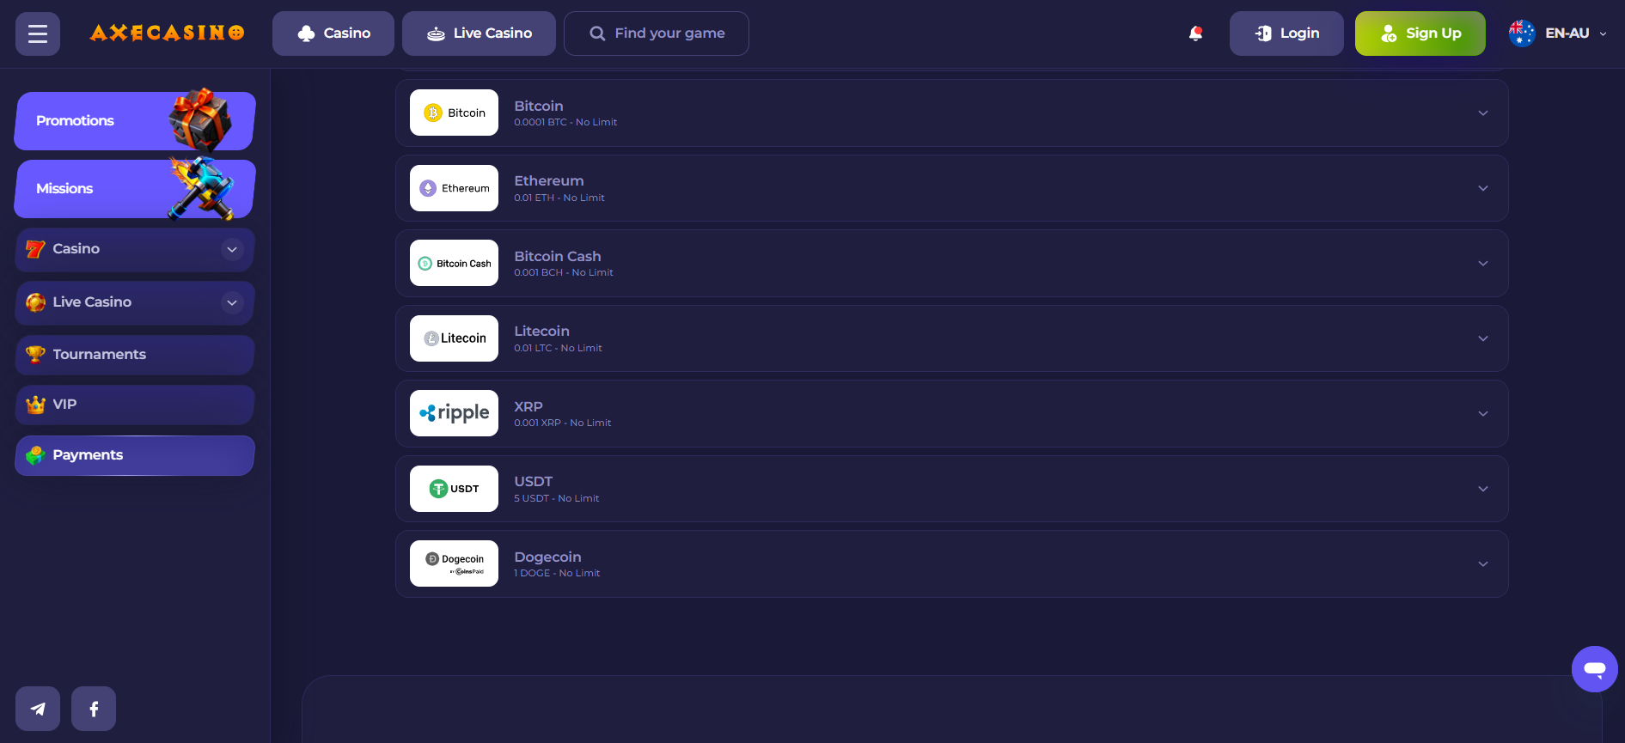Click the Australian flag icon
Screen dimensions: 1625x743
1522,33
